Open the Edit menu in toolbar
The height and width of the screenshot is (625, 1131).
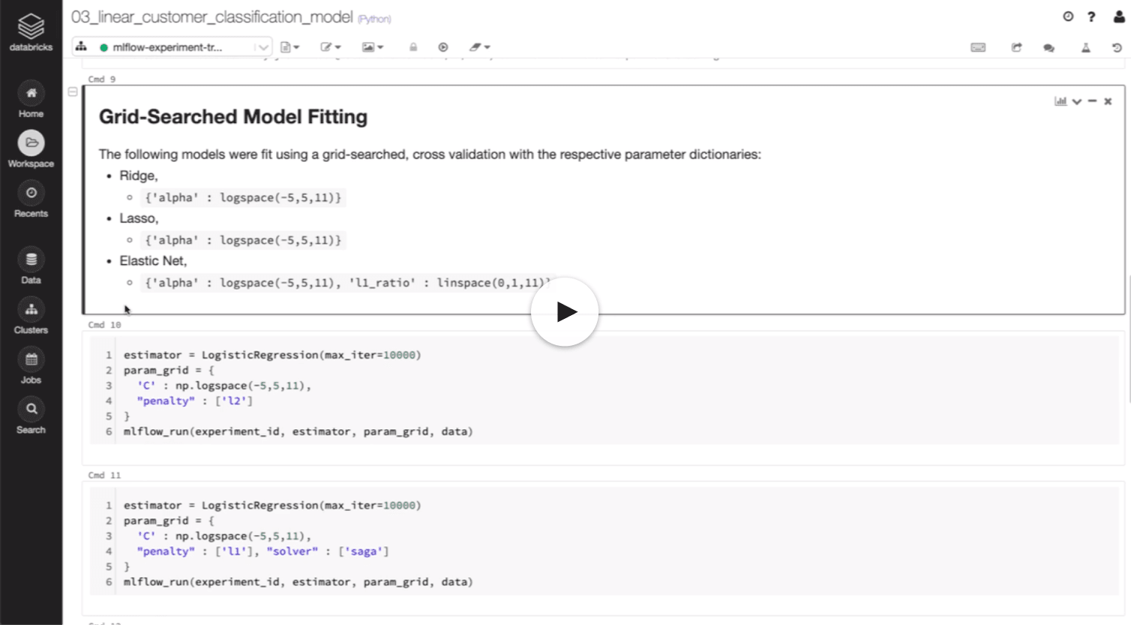[331, 47]
